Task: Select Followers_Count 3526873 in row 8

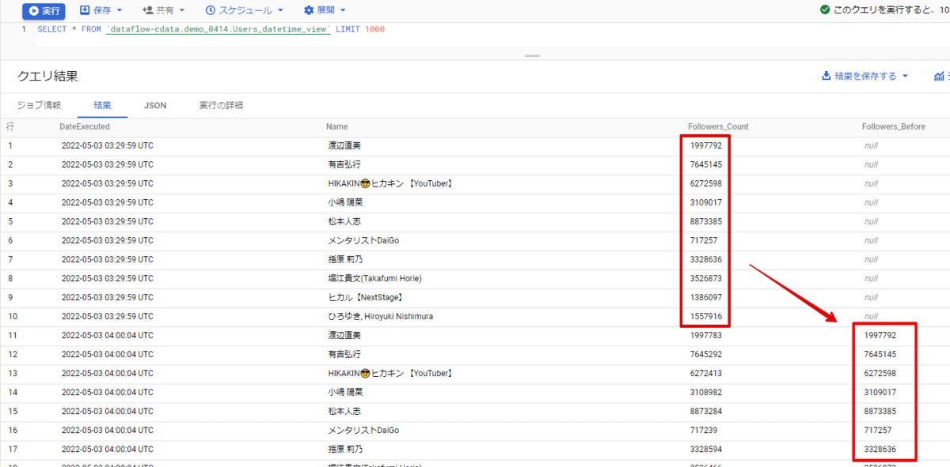Action: 706,278
